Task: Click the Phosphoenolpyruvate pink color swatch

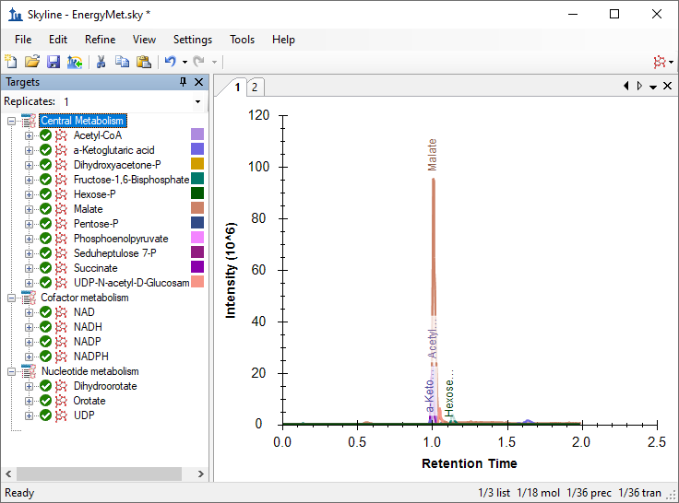Action: point(197,238)
